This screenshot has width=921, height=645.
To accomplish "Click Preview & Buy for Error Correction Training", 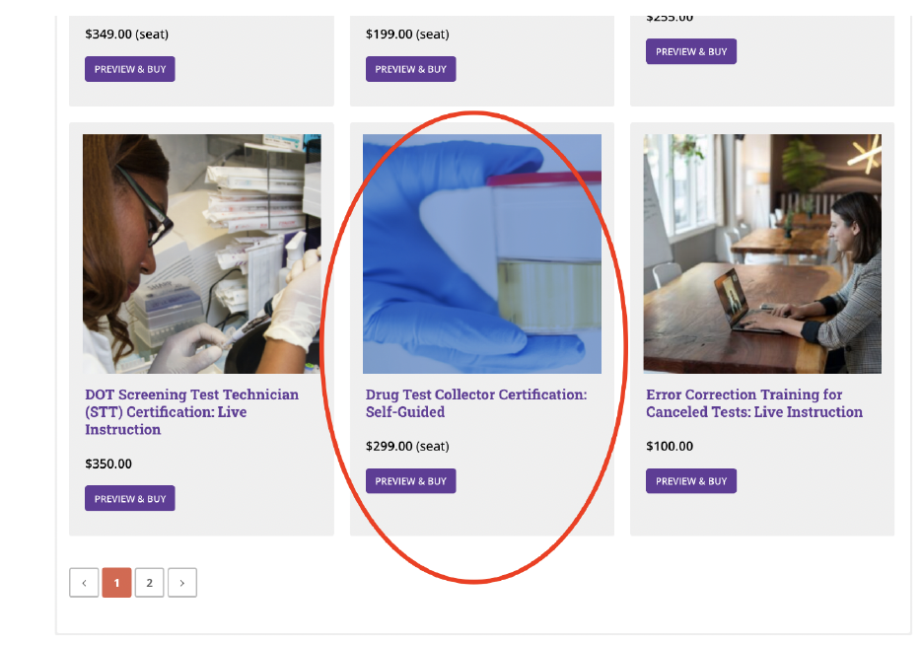I will 690,480.
